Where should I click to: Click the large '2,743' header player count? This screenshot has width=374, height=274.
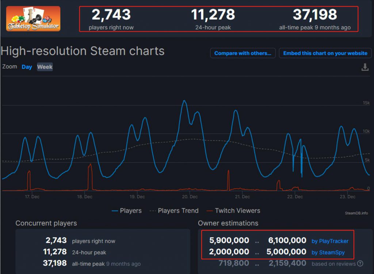(111, 15)
